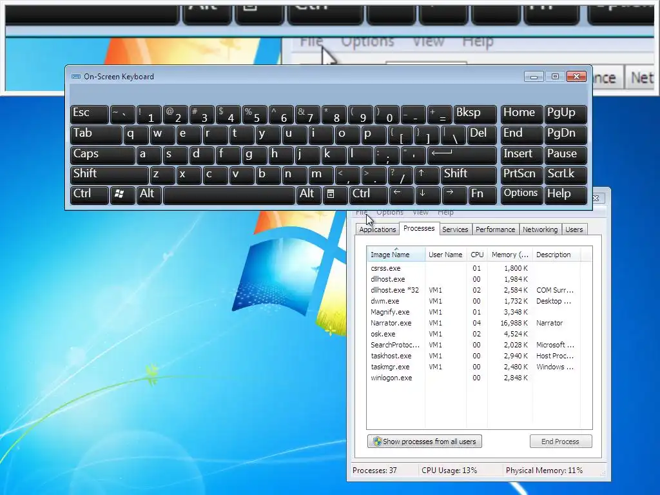Viewport: 660px width, 495px height.
Task: Switch to the Performance tab
Action: pos(496,229)
